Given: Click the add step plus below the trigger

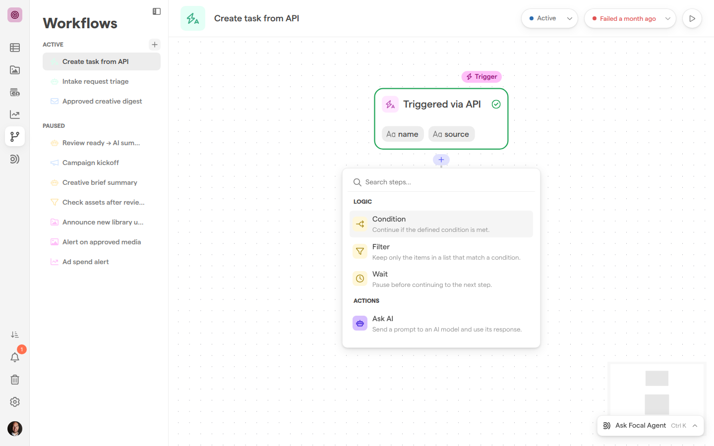Looking at the screenshot, I should point(441,160).
